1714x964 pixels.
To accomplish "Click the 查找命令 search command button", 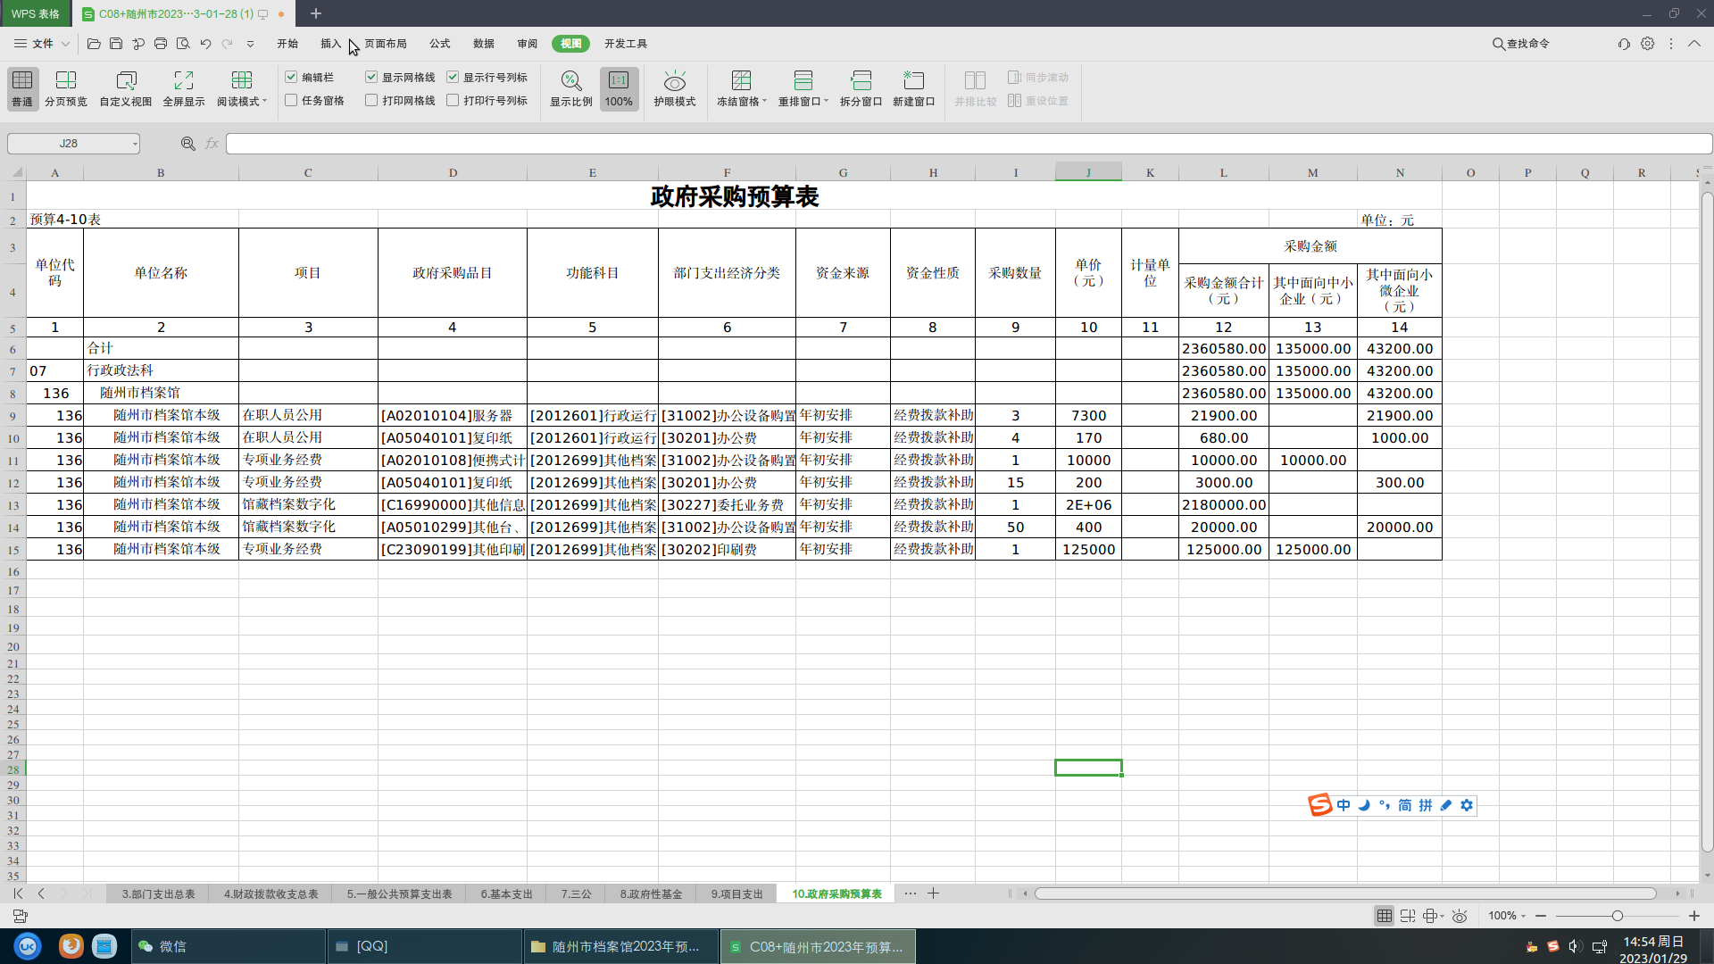I will coord(1521,44).
